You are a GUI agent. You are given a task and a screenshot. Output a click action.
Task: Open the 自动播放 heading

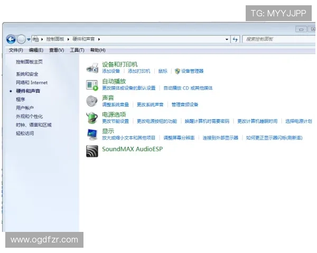[x=114, y=81]
